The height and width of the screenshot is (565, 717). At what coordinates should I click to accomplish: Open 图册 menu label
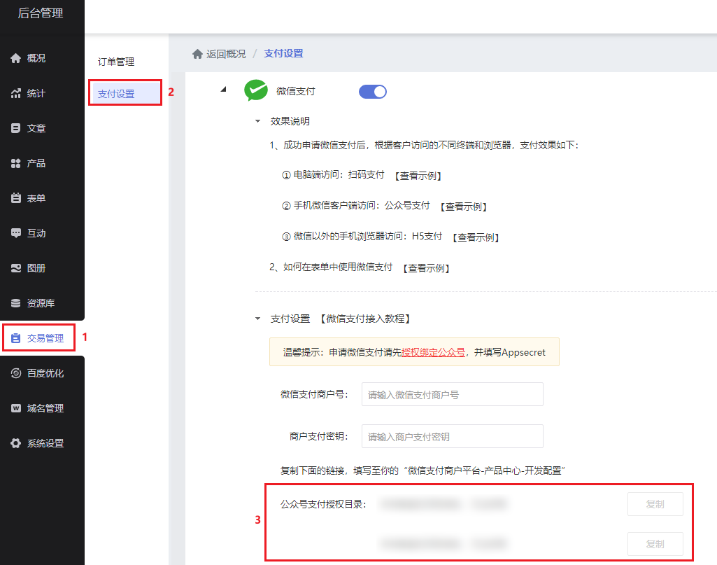click(36, 268)
